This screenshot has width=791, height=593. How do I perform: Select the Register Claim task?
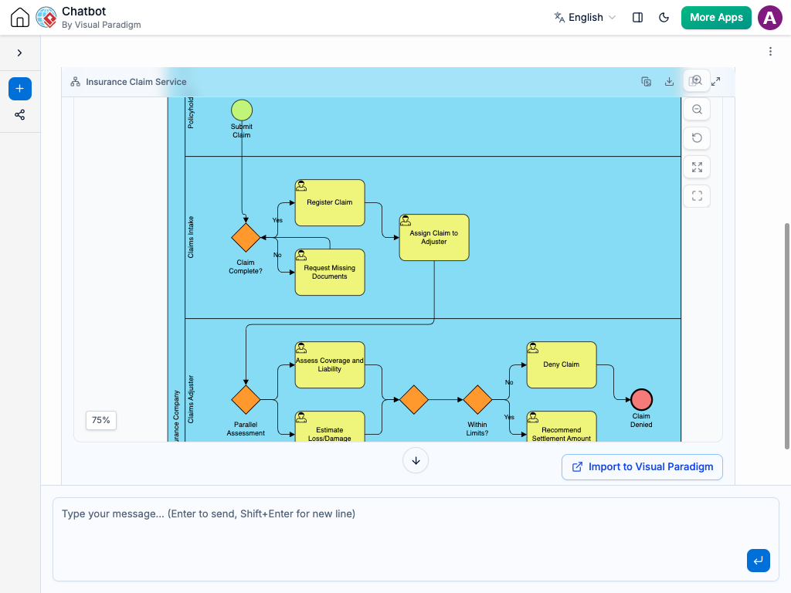pos(330,203)
